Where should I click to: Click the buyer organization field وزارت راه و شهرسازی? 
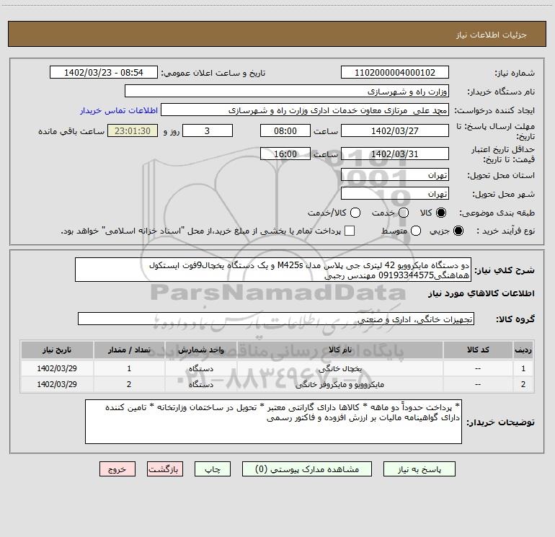coord(287,92)
